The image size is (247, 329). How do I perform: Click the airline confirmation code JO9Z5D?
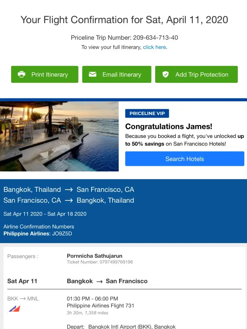tap(62, 234)
